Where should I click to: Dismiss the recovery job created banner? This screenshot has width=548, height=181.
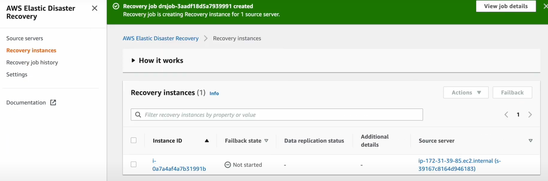[x=545, y=6]
